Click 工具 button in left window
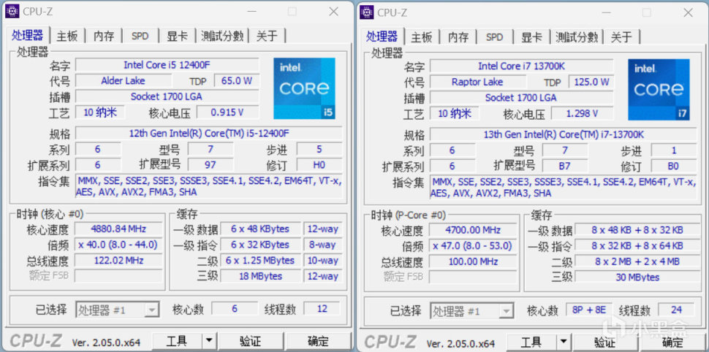The image size is (709, 352). [177, 341]
